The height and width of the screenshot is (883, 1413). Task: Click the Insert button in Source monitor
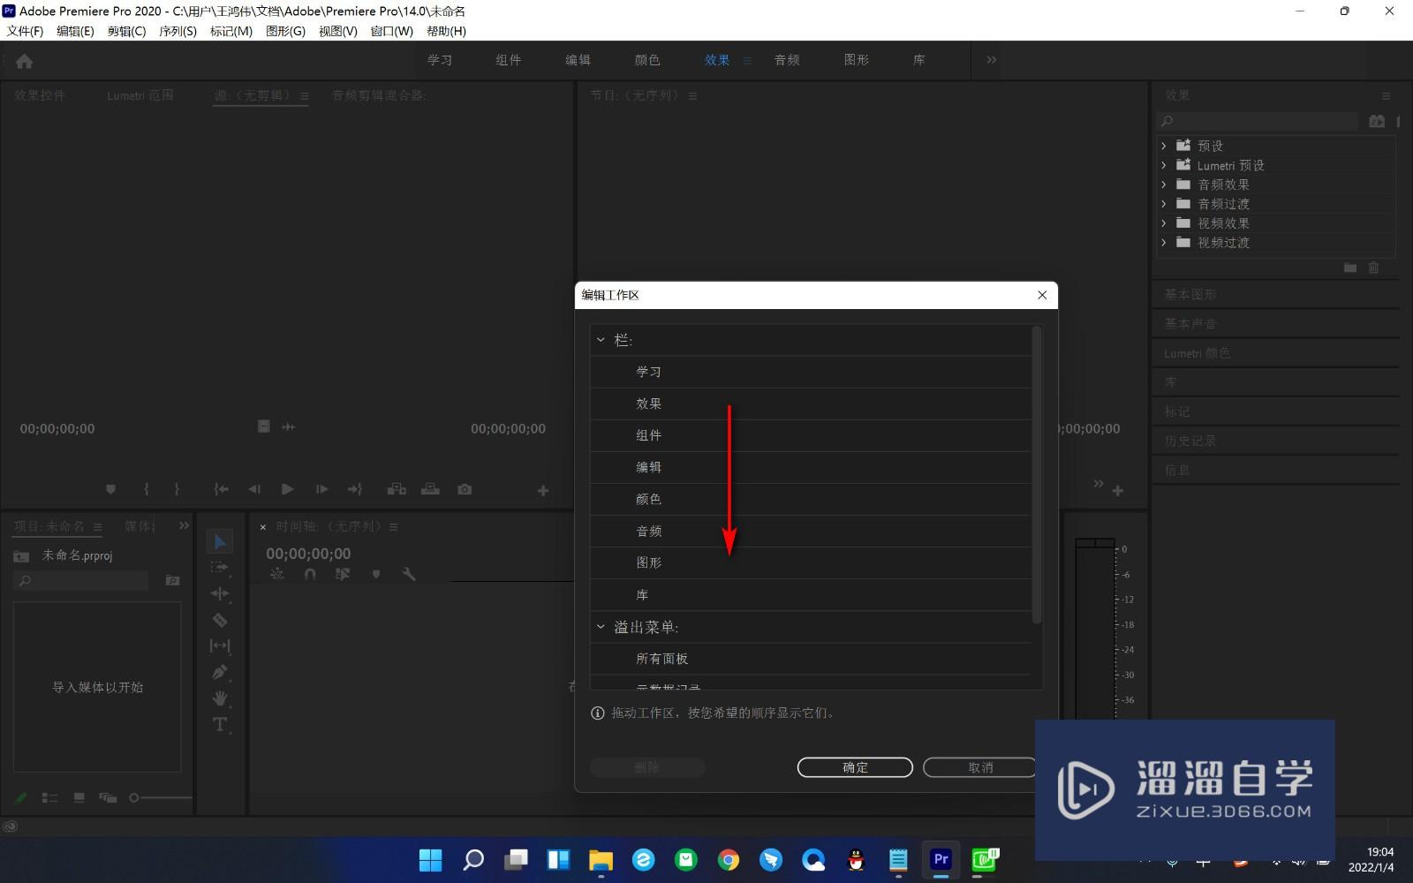[x=397, y=489]
